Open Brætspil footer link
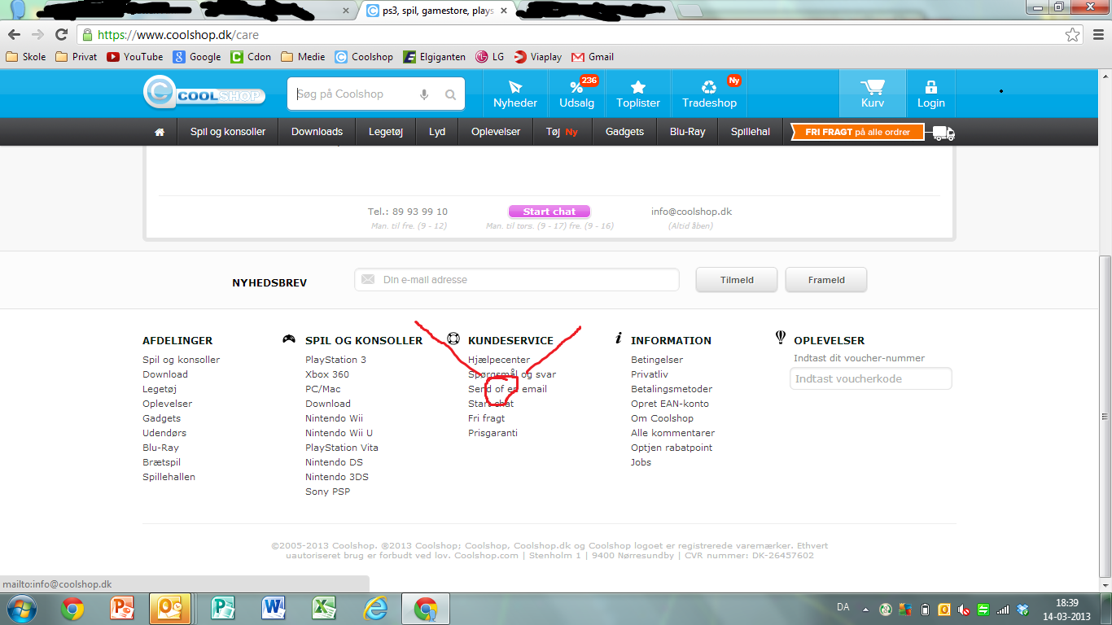Viewport: 1112px width, 625px height. click(161, 462)
